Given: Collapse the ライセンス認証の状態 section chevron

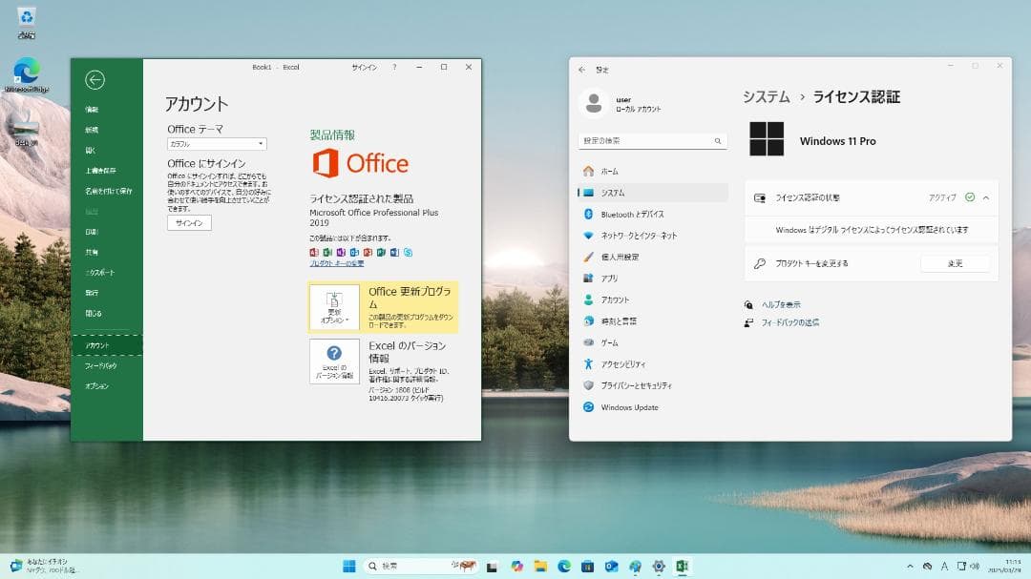Looking at the screenshot, I should [986, 197].
